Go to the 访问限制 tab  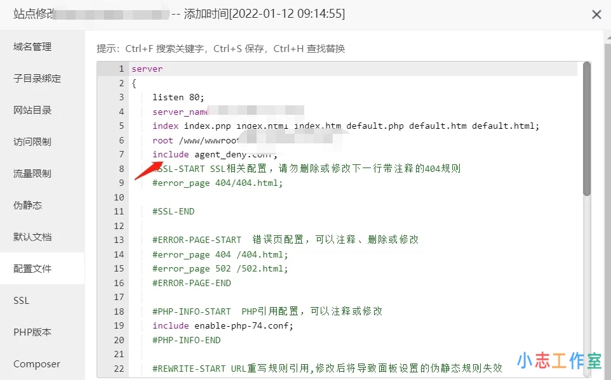[x=32, y=141]
